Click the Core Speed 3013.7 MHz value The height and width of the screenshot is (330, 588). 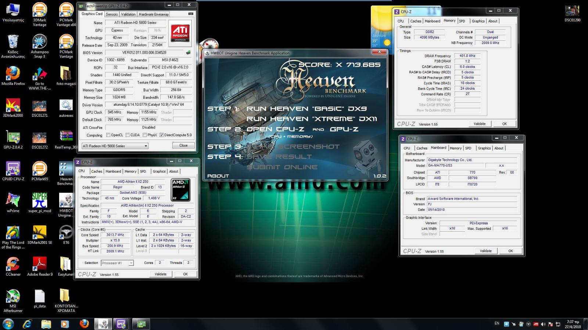115,235
